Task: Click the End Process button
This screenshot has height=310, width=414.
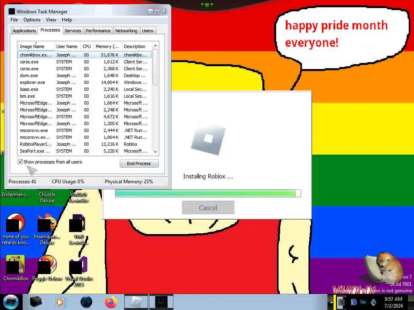Action: coord(139,163)
